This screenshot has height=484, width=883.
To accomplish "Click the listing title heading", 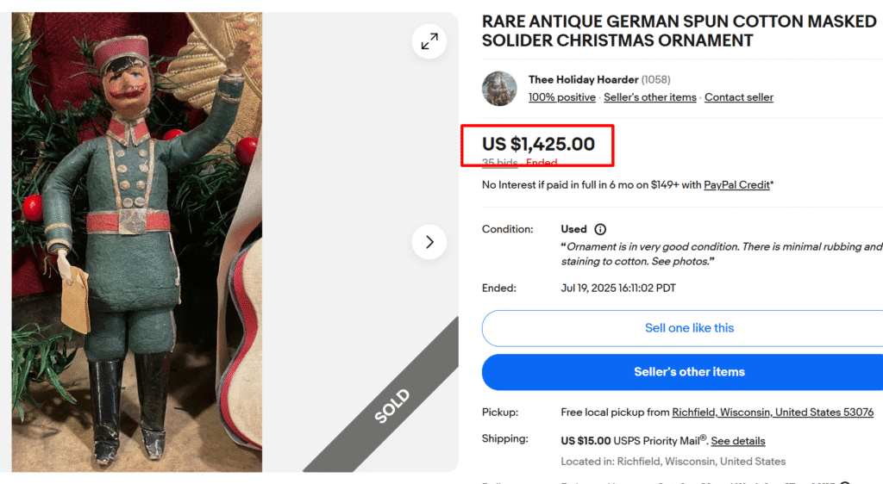I will pos(679,31).
